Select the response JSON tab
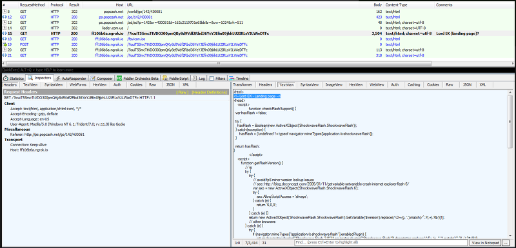The width and height of the screenshot is (516, 248). [x=467, y=85]
